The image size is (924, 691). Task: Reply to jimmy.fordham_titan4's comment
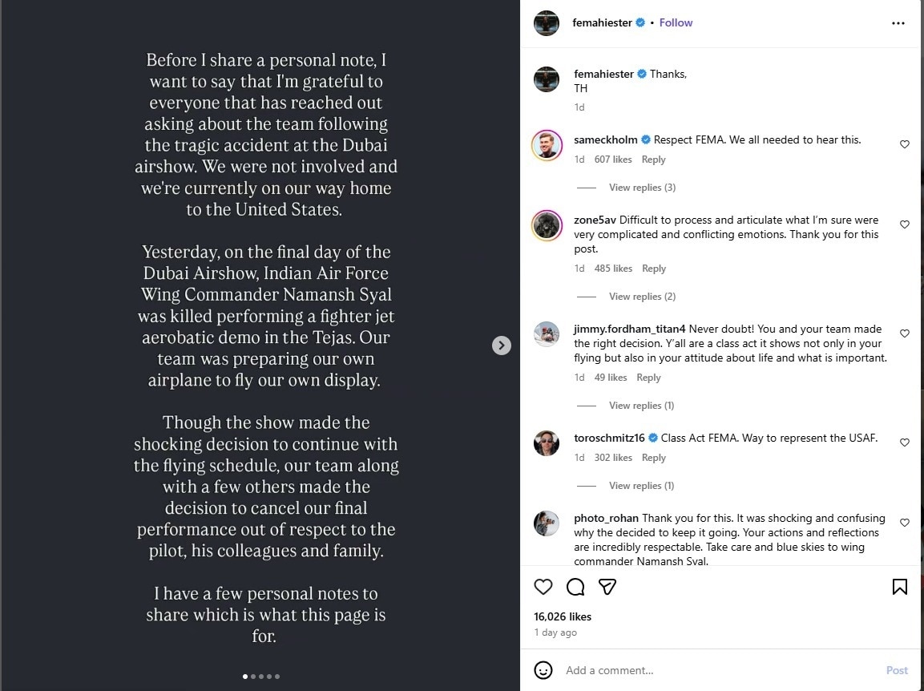648,378
